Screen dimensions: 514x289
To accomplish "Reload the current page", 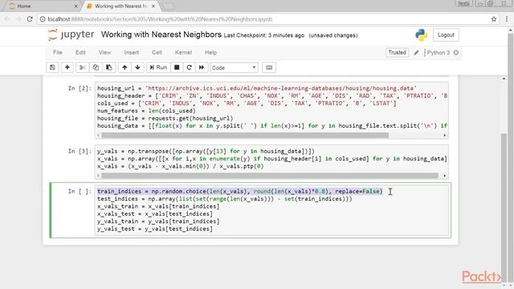I will pyautogui.click(x=30, y=19).
